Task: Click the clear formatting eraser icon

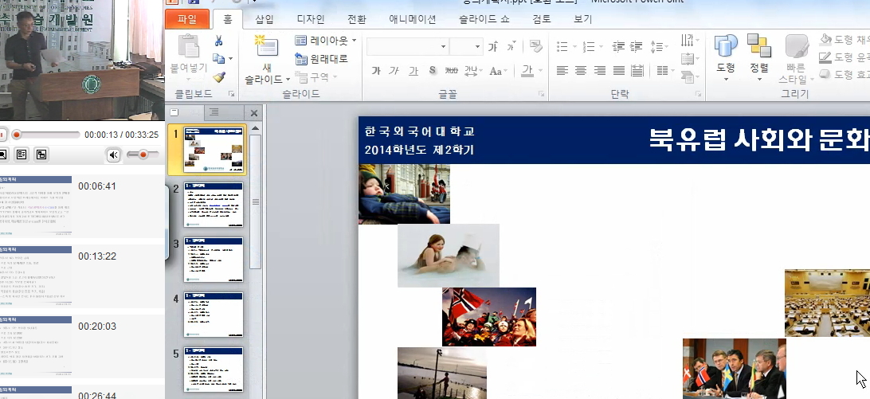Action: [x=535, y=46]
